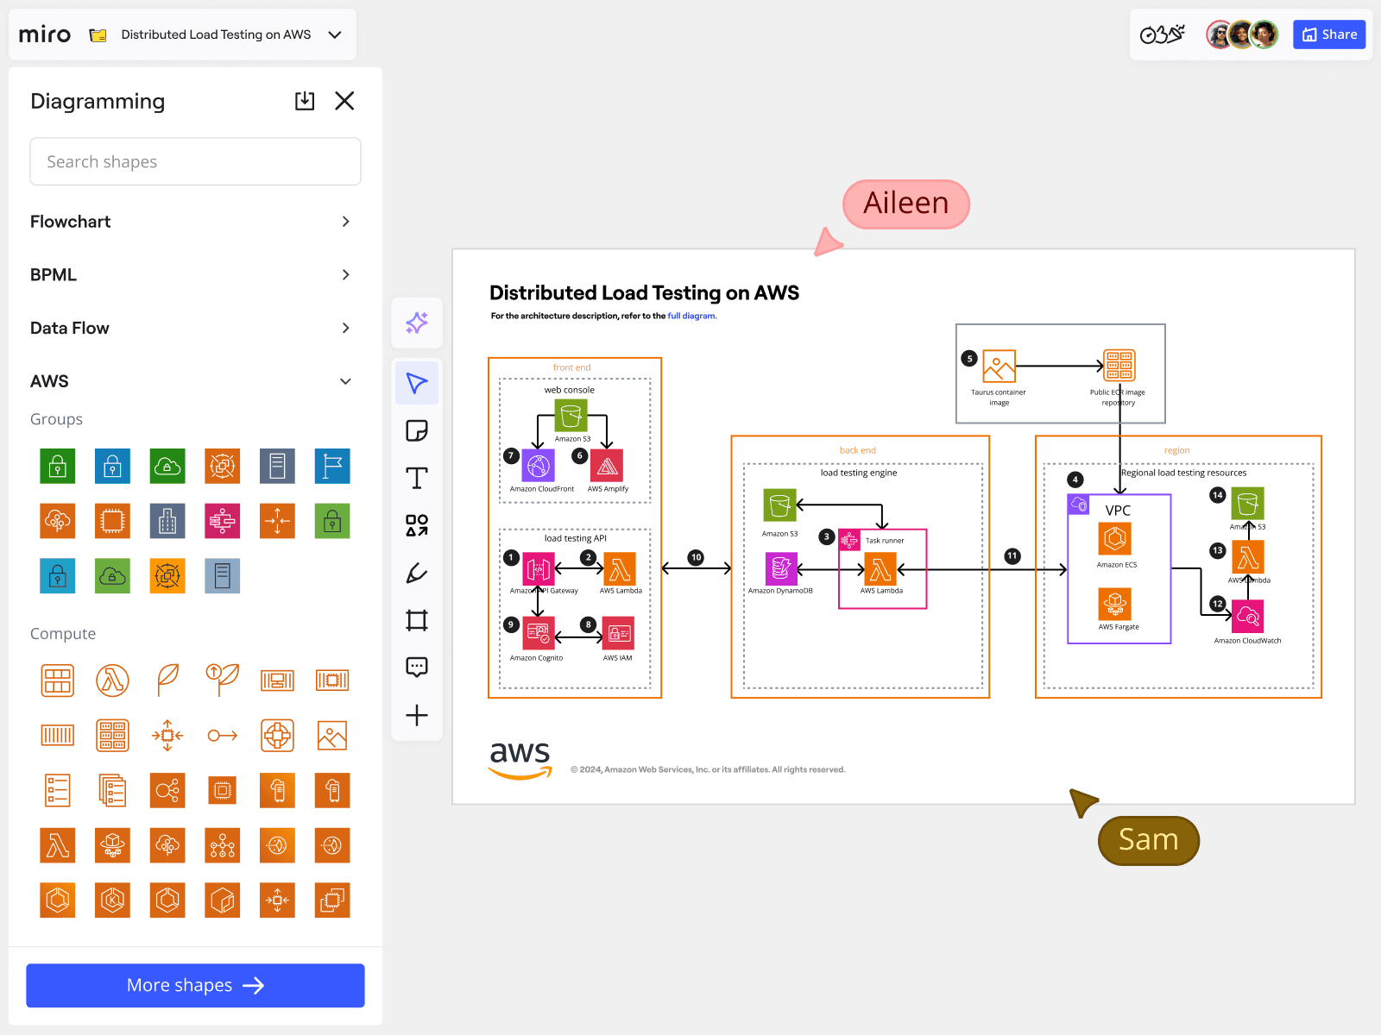Click the plus icon for more tools
The height and width of the screenshot is (1035, 1381).
pos(417,715)
